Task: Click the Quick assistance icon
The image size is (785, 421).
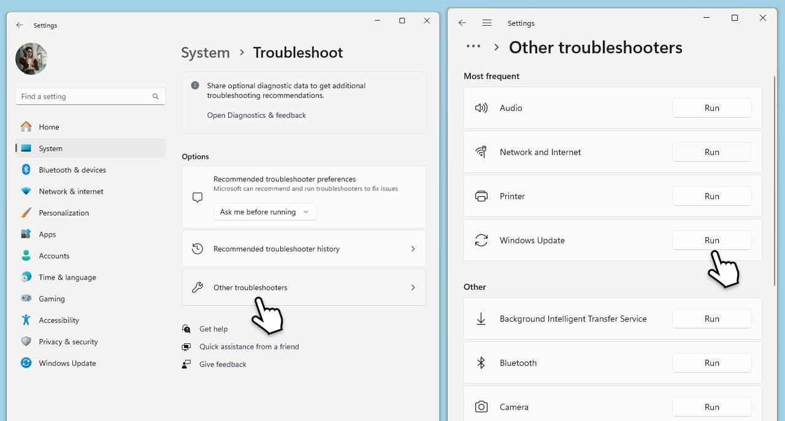Action: (x=186, y=347)
